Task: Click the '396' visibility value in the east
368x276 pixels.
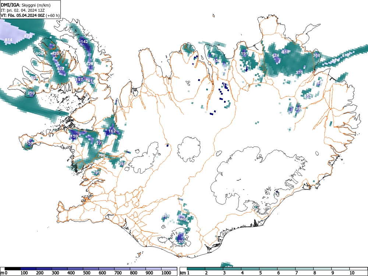Action: [x=299, y=109]
